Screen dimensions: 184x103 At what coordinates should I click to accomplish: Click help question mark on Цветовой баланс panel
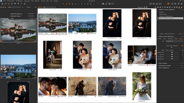[28, 16]
